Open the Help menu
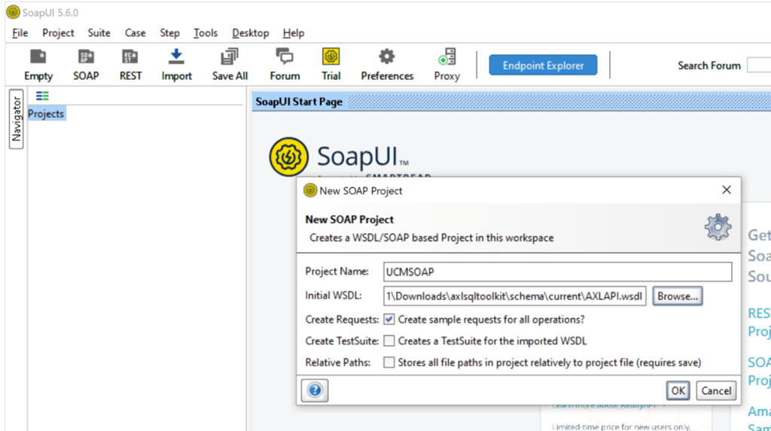 [294, 33]
